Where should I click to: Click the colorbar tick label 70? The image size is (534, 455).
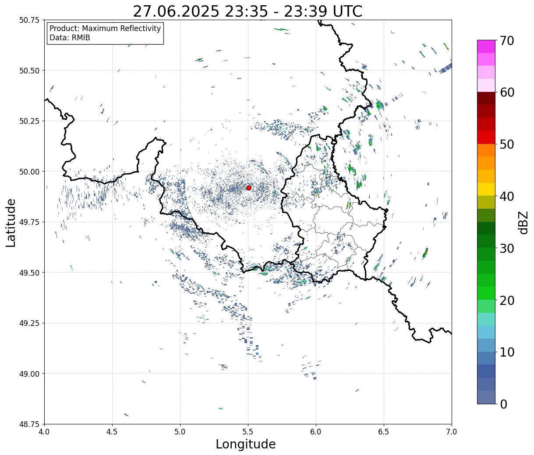(x=506, y=41)
